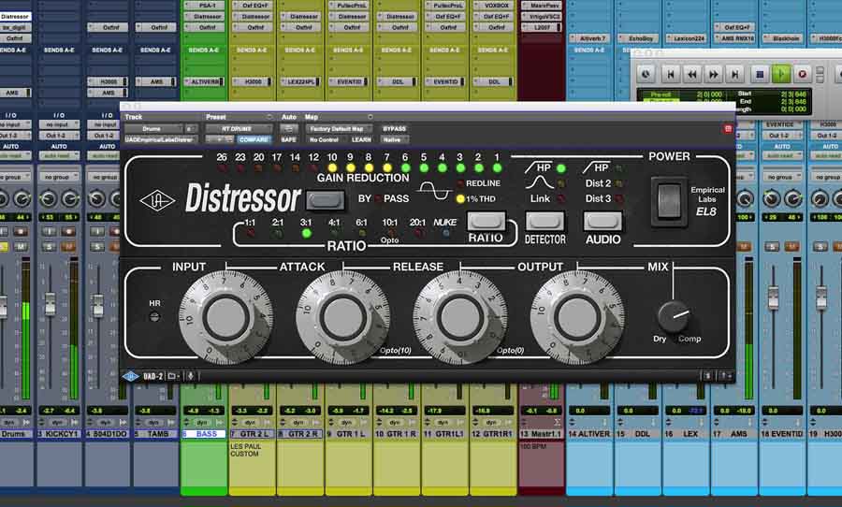This screenshot has height=507, width=842.
Task: Click the AUDIO mode button
Action: pos(602,221)
